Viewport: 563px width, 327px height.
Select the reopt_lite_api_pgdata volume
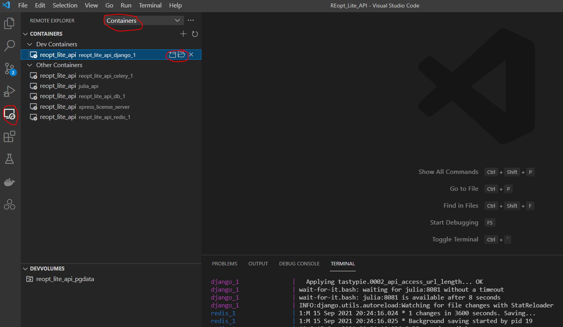65,279
